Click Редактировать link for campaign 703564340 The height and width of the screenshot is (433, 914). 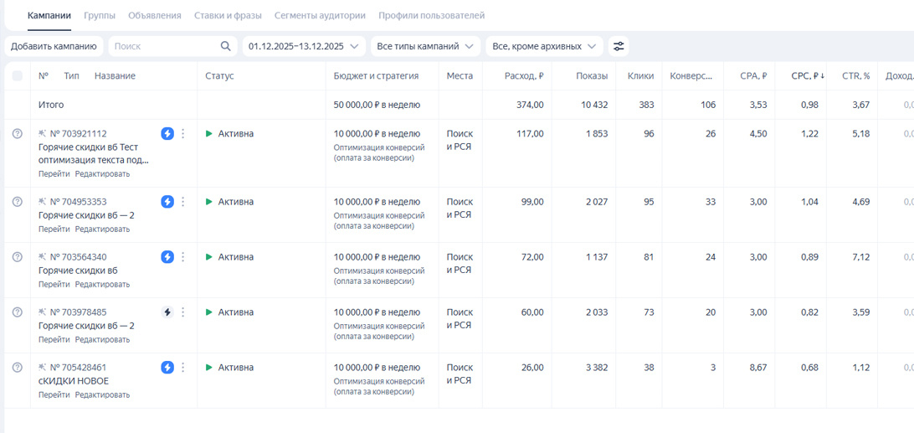point(102,285)
